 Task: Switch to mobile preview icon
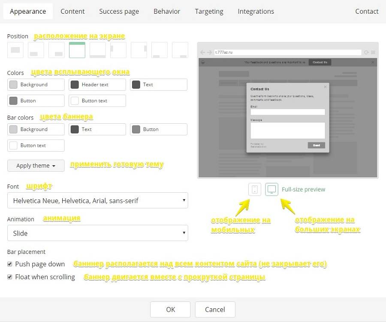pyautogui.click(x=255, y=190)
